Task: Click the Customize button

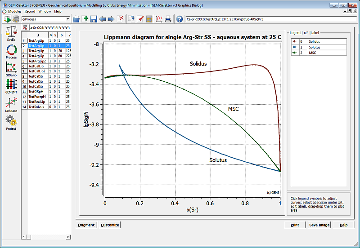Action: click(x=110, y=225)
